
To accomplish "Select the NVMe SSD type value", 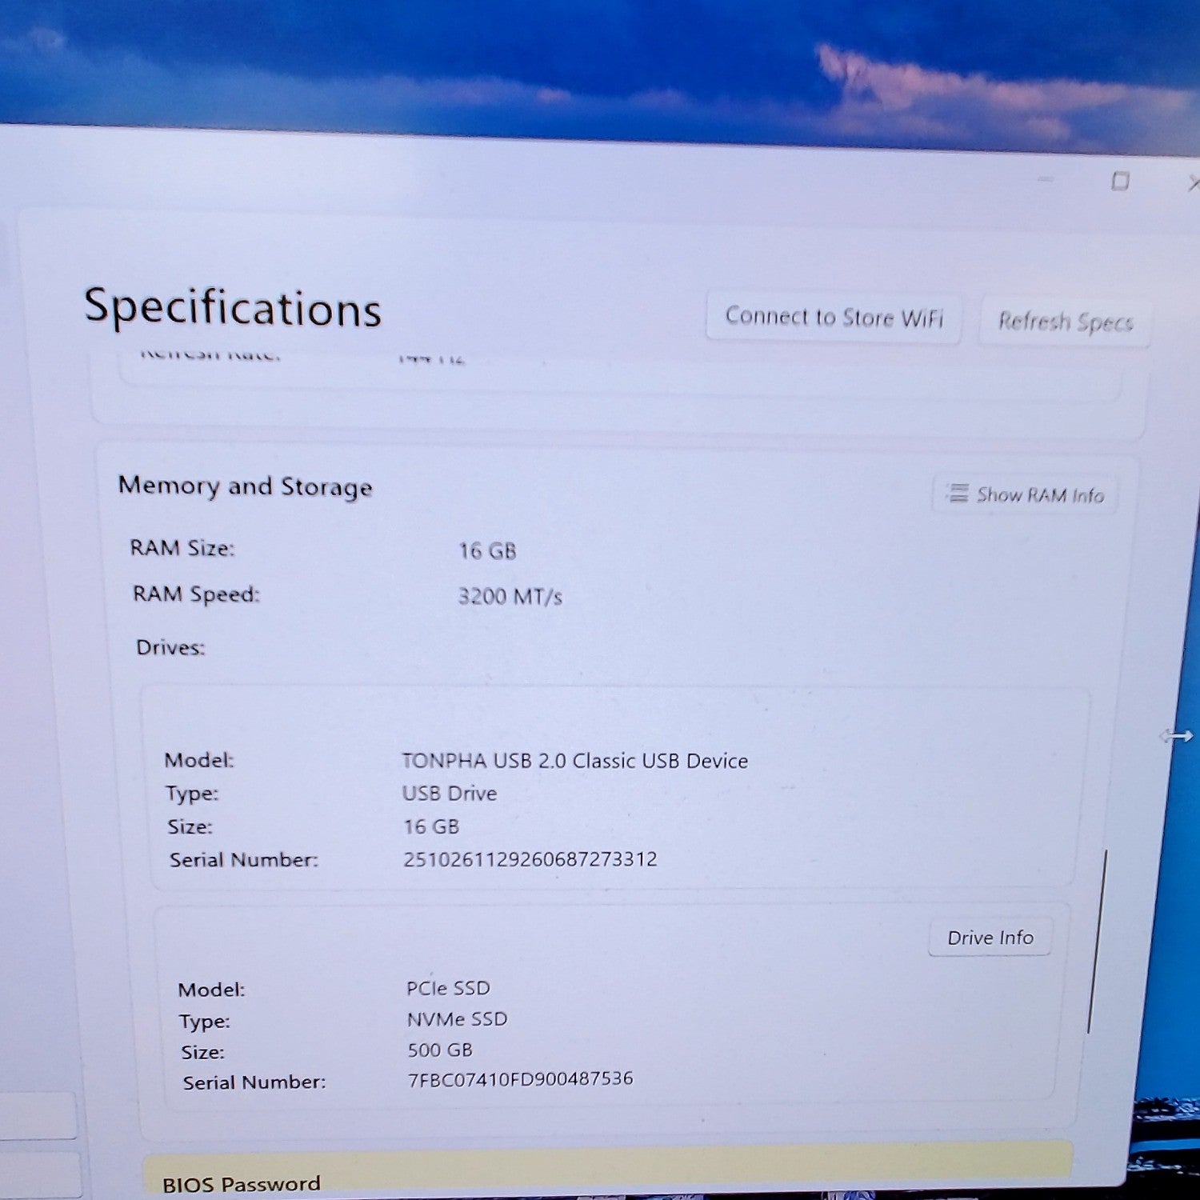I will [457, 1019].
